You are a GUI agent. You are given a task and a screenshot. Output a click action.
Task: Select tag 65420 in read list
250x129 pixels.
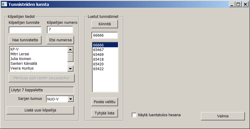tap(99, 64)
